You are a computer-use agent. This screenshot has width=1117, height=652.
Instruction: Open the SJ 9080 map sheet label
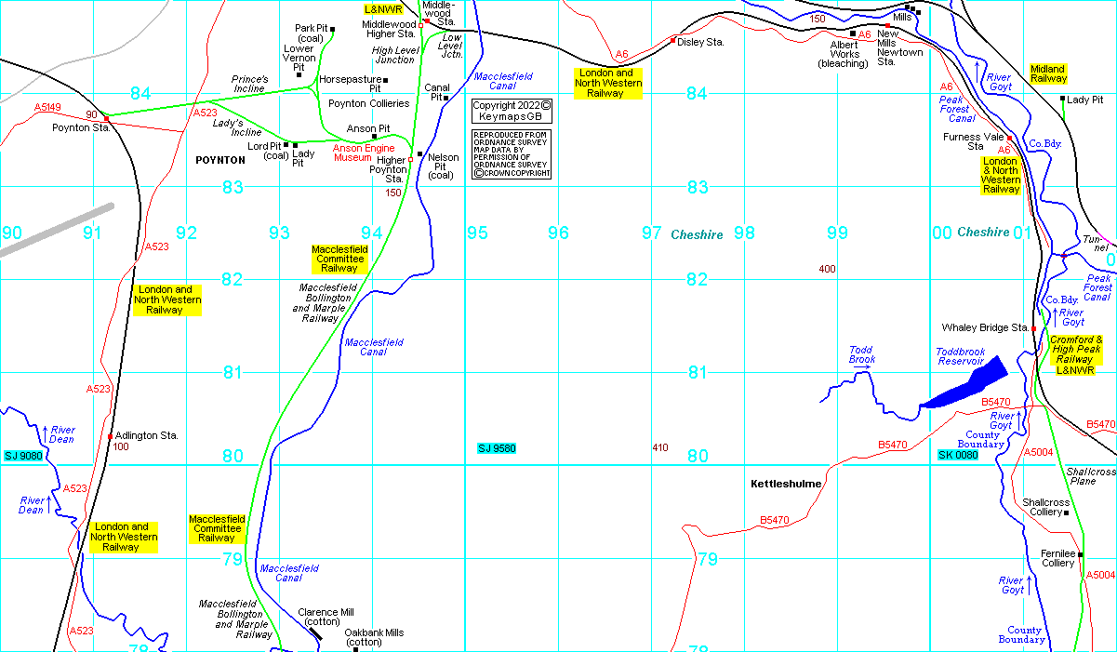[x=23, y=455]
